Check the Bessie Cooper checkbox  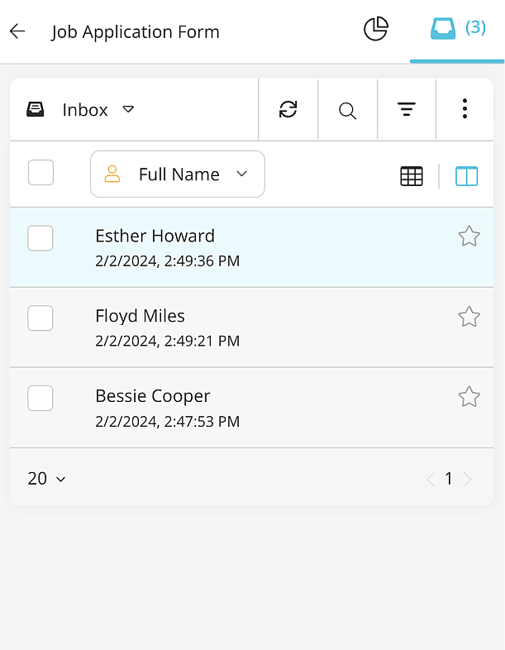[x=40, y=398]
